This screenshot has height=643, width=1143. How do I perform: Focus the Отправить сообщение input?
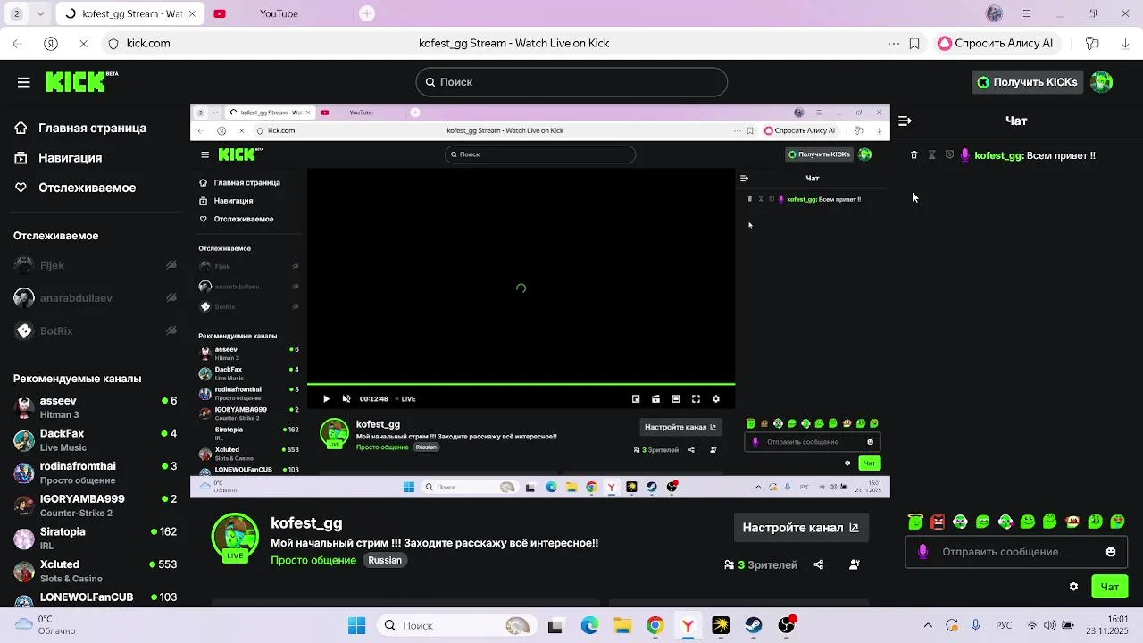tap(1016, 552)
